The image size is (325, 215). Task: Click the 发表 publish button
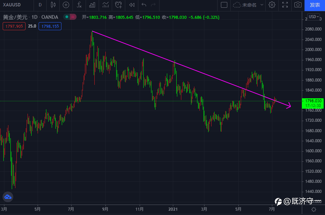pos(315,5)
